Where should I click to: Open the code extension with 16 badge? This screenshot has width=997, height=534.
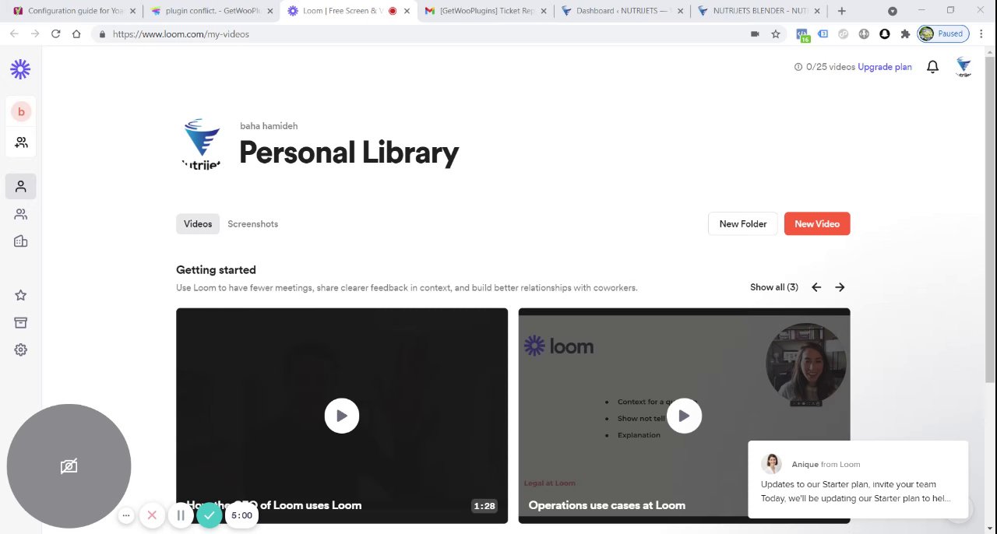pos(802,34)
